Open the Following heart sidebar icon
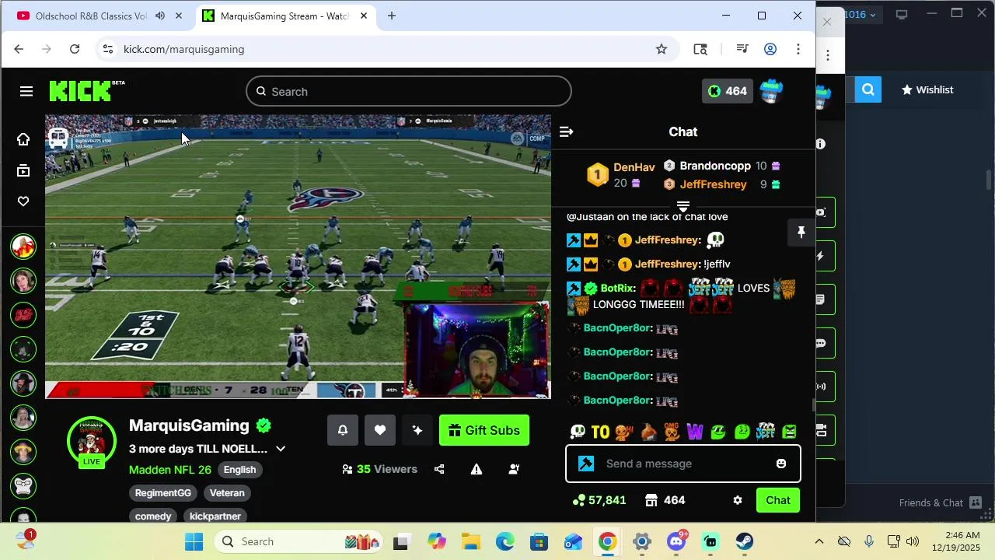Screen dimensions: 995x560 [23, 201]
